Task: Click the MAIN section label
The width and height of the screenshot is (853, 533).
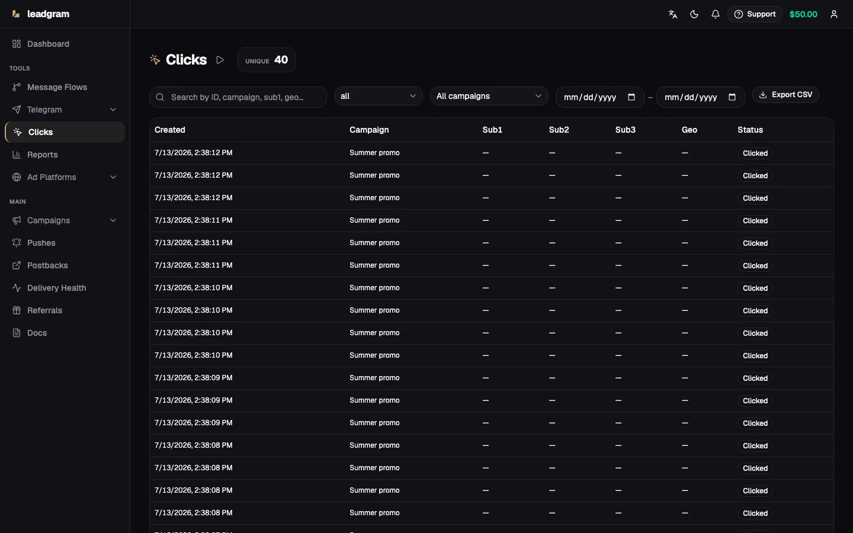Action: (x=18, y=201)
